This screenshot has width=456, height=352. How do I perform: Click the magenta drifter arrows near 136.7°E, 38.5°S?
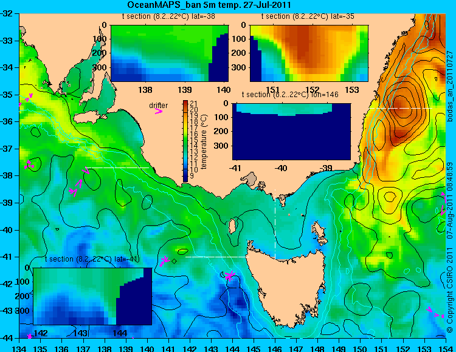[75, 188]
